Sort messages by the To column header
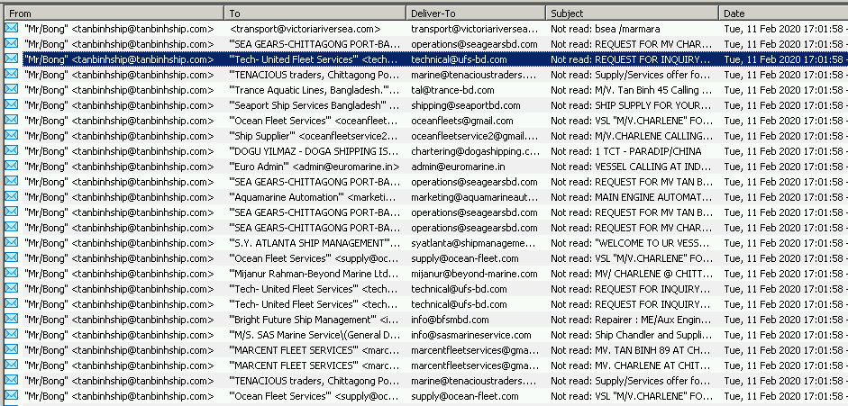This screenshot has height=406, width=848. [315, 13]
